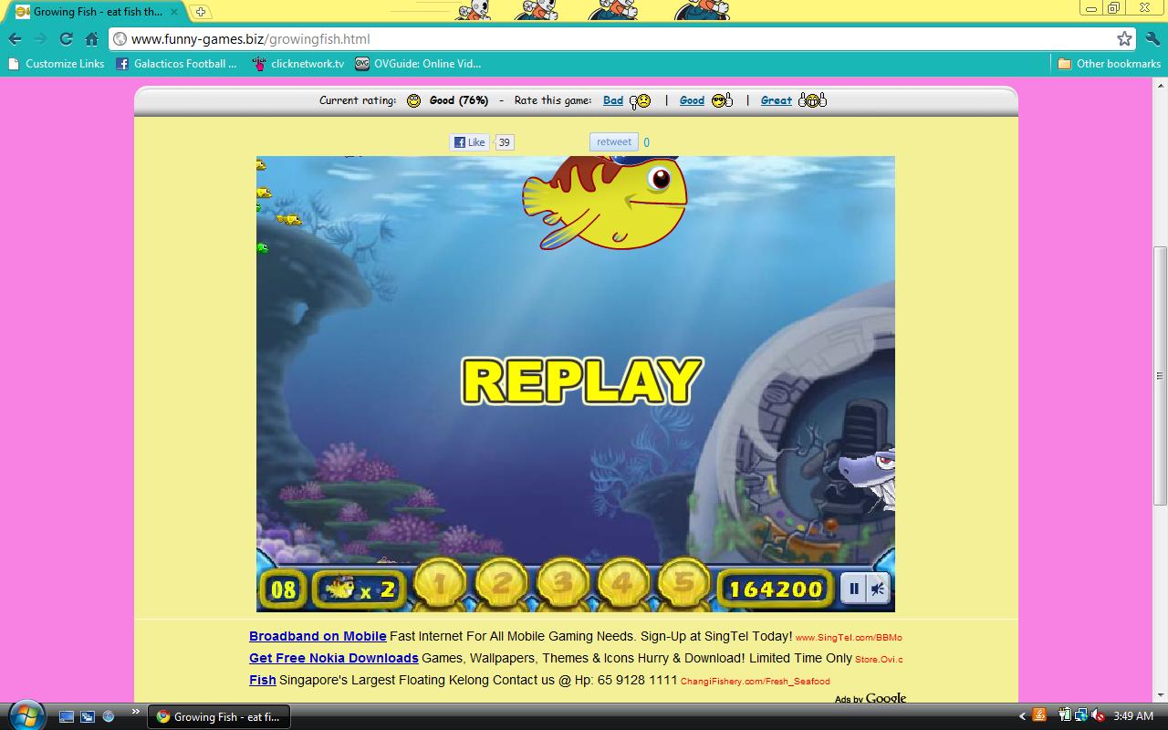Image resolution: width=1168 pixels, height=730 pixels.
Task: Open the Customize Links bookmark
Action: pos(56,64)
